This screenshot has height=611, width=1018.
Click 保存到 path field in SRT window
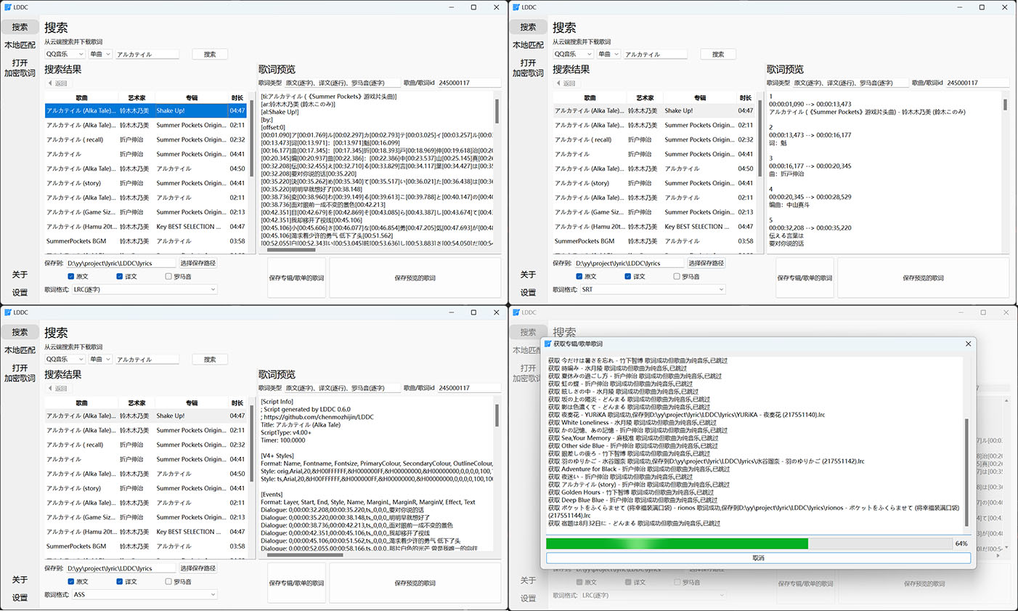629,263
